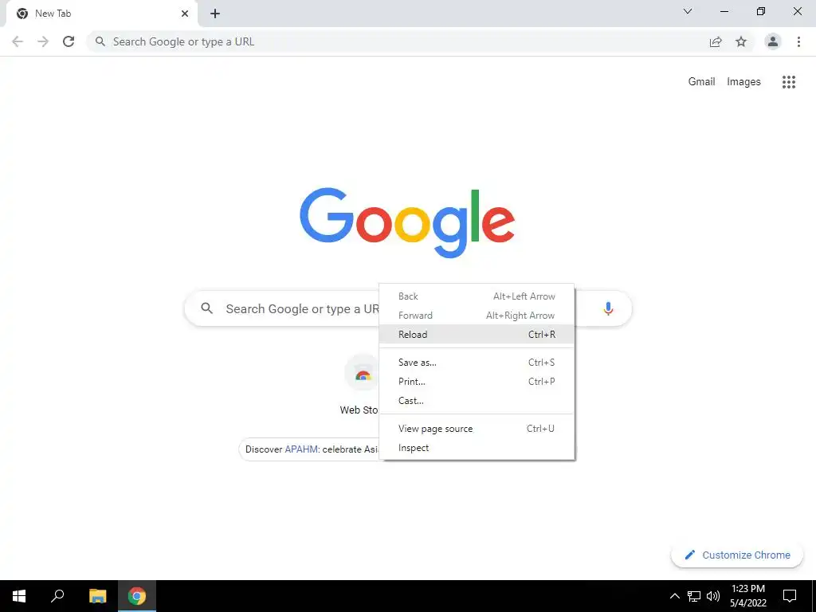Image resolution: width=816 pixels, height=612 pixels.
Task: Click the greyed Forward menu entry
Action: point(477,316)
